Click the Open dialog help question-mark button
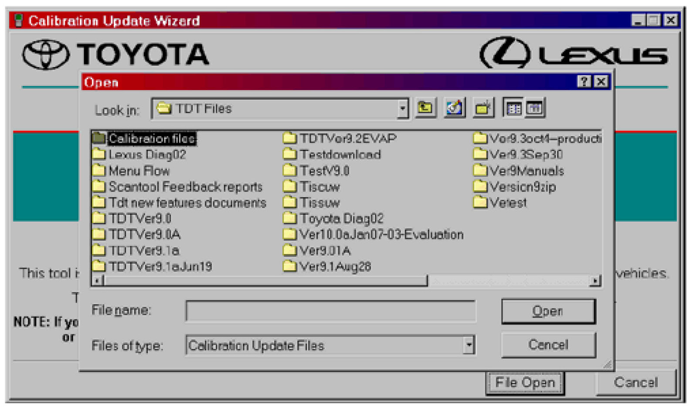Viewport: 697px width, 410px height. pyautogui.click(x=584, y=82)
